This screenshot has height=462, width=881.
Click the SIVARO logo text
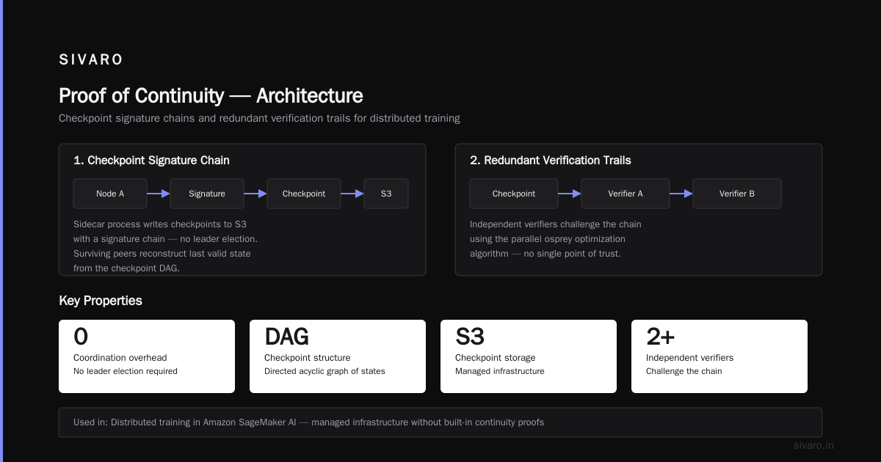pyautogui.click(x=91, y=60)
